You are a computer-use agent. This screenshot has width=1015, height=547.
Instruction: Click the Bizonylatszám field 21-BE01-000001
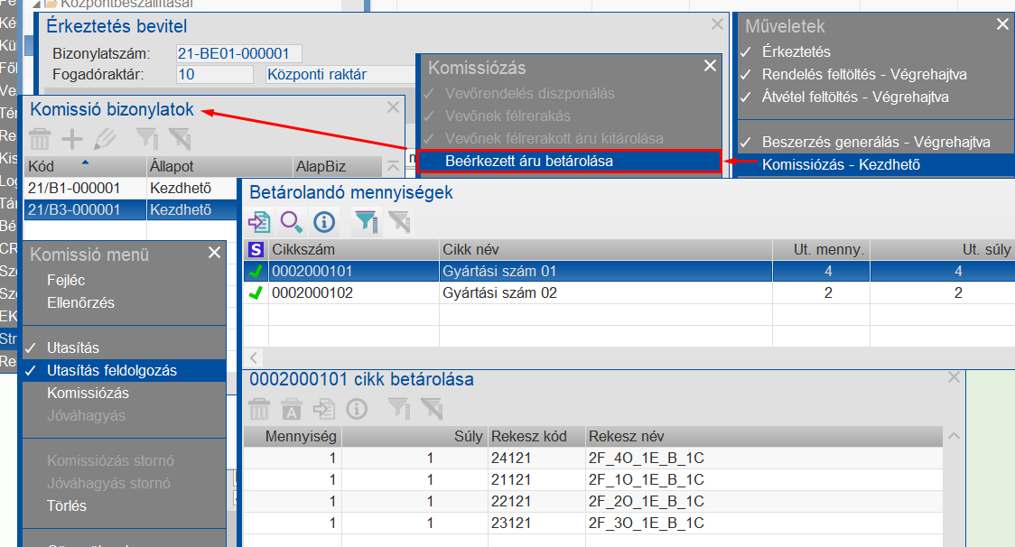coord(239,54)
